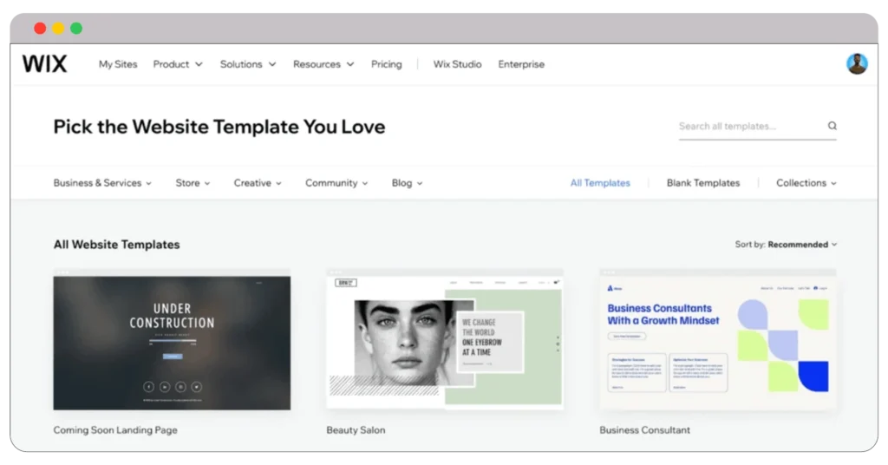Expand the Collections dropdown

click(806, 183)
